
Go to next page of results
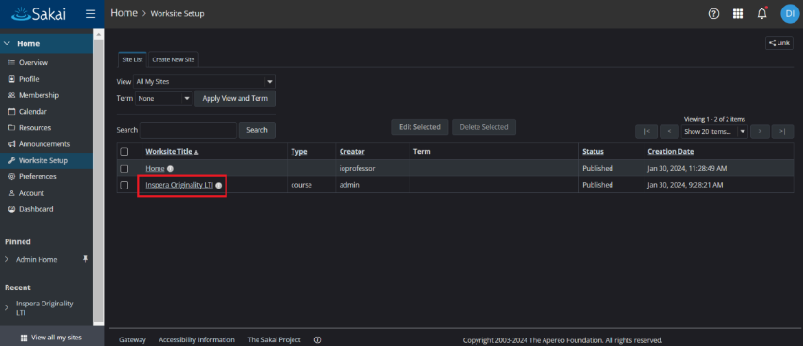(x=760, y=132)
